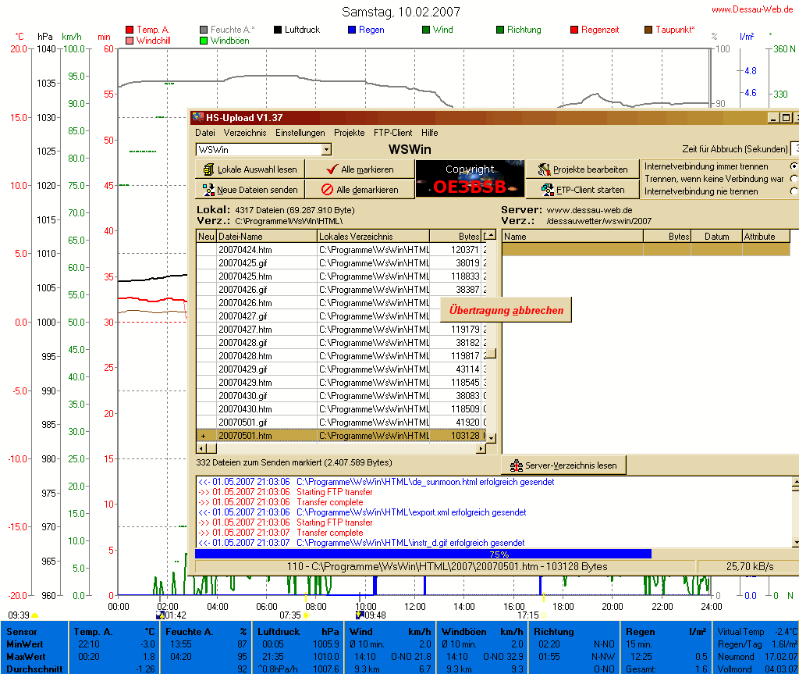The width and height of the screenshot is (799, 674).
Task: Click the Neue Dateien senden icon
Action: pos(208,190)
